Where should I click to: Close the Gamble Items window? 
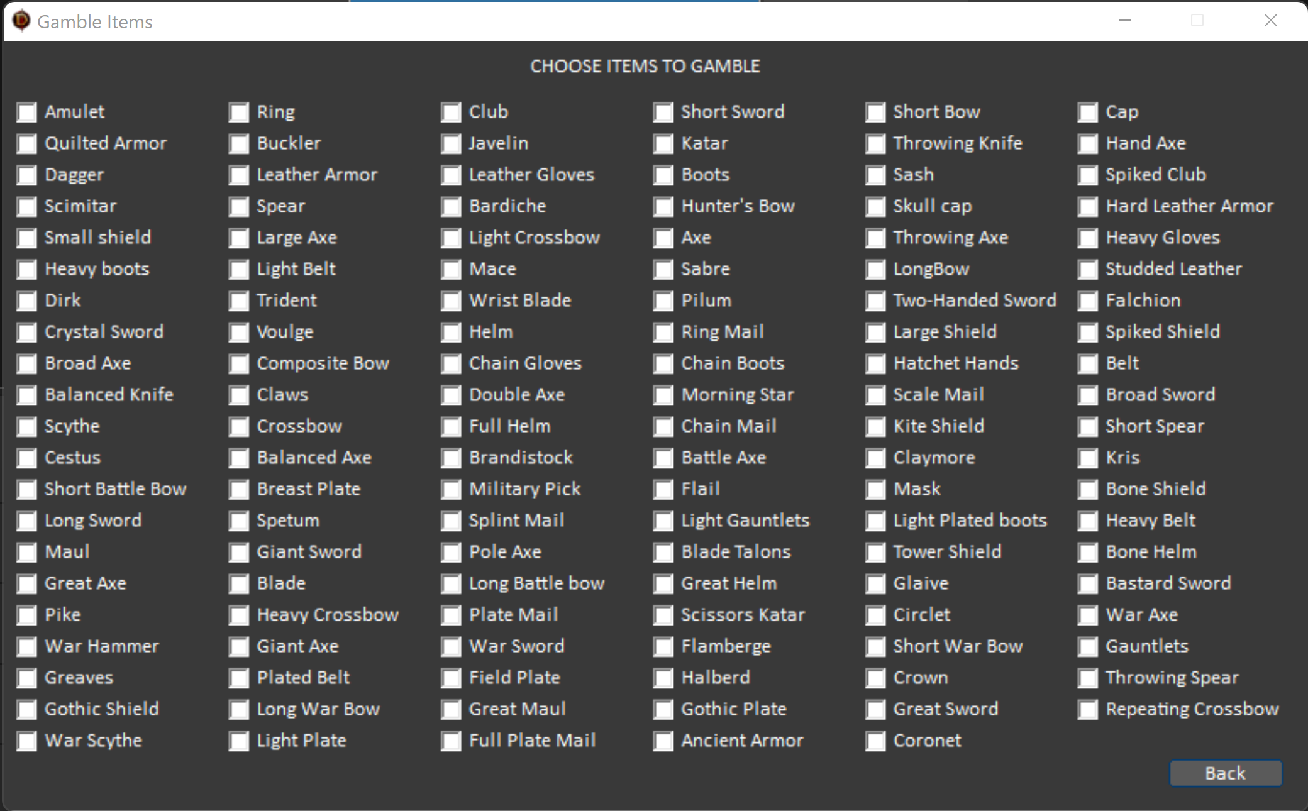click(x=1270, y=21)
